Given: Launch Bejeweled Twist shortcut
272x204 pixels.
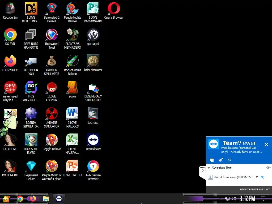Looking at the screenshot, I should pos(52,39).
